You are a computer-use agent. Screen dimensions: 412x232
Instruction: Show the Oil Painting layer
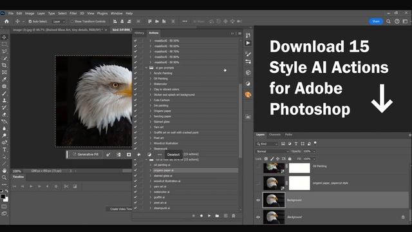click(x=258, y=166)
